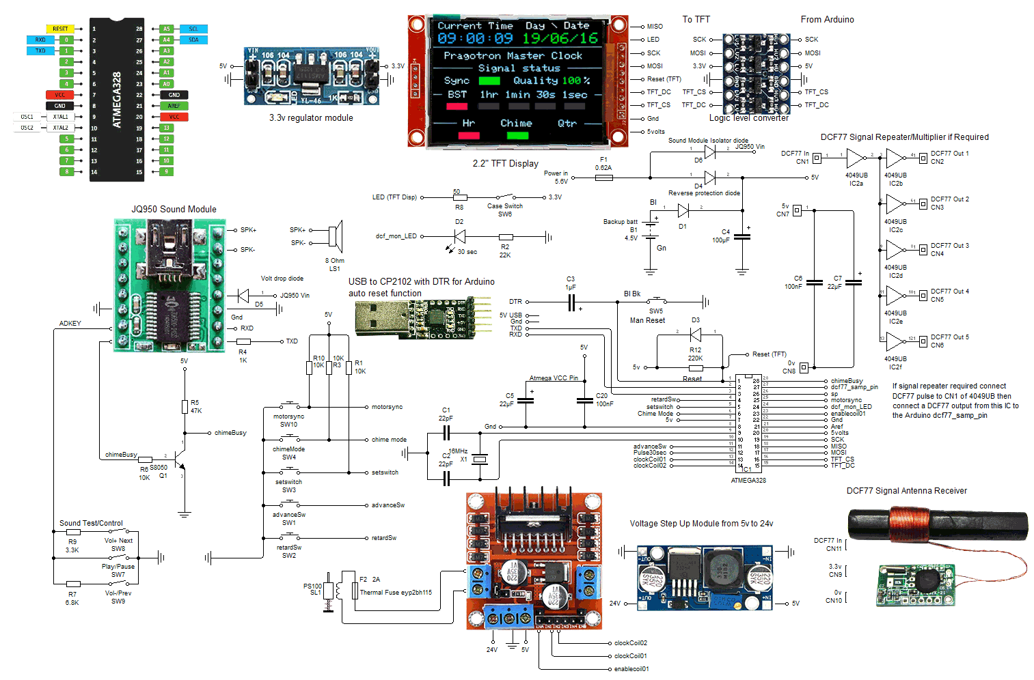
Task: Select the XTAL1 pin label
Action: click(60, 117)
